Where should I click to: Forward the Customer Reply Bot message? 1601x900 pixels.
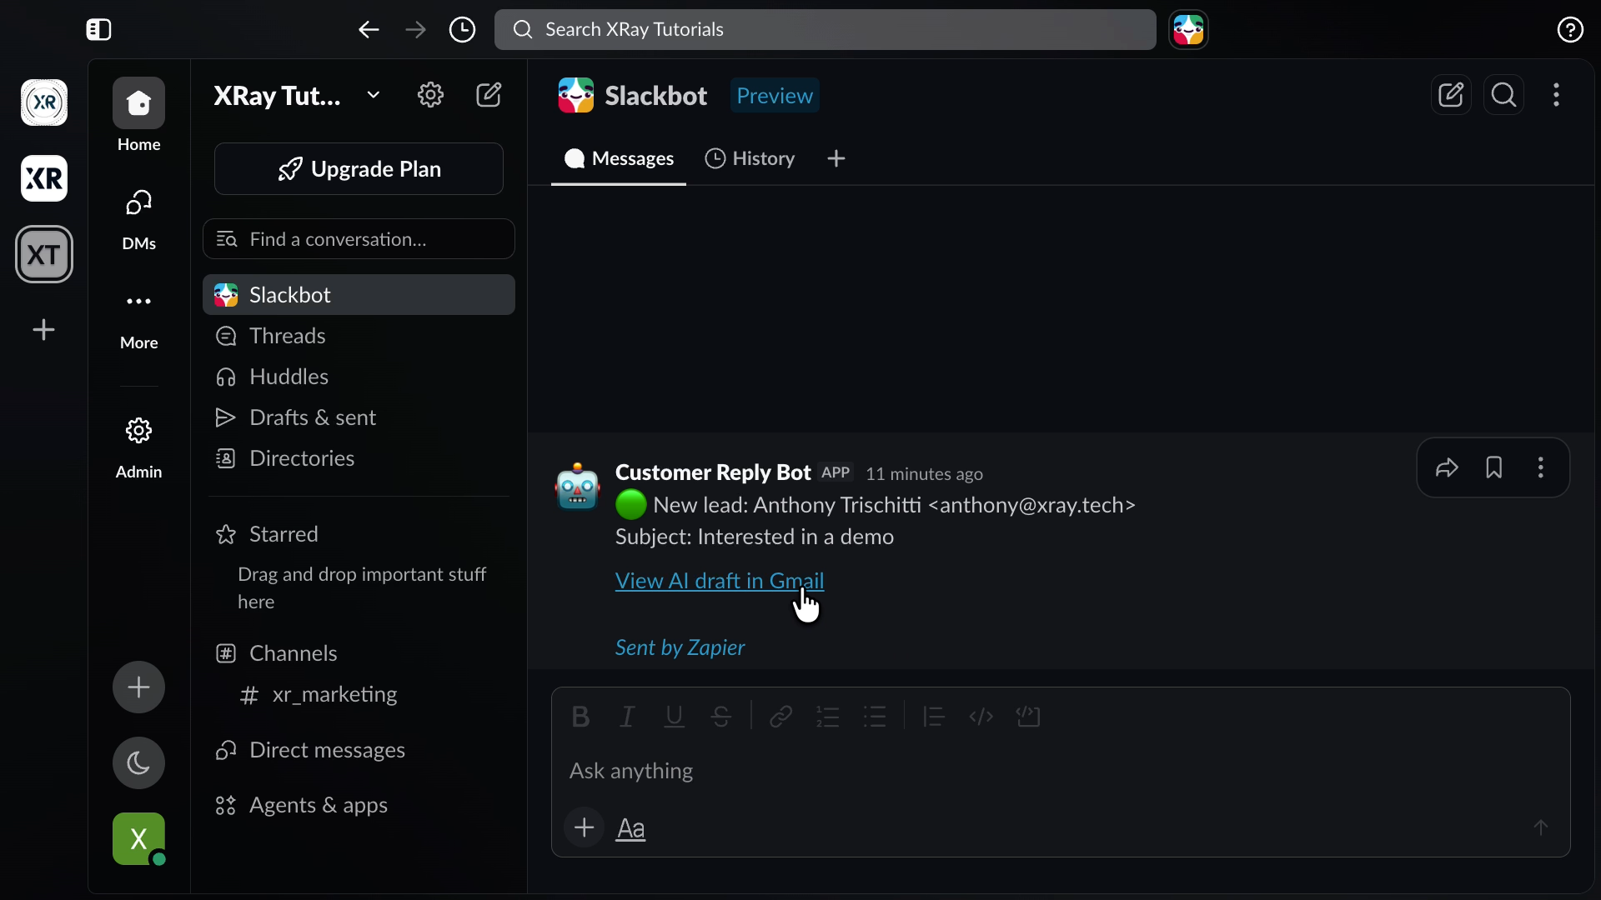(x=1447, y=467)
